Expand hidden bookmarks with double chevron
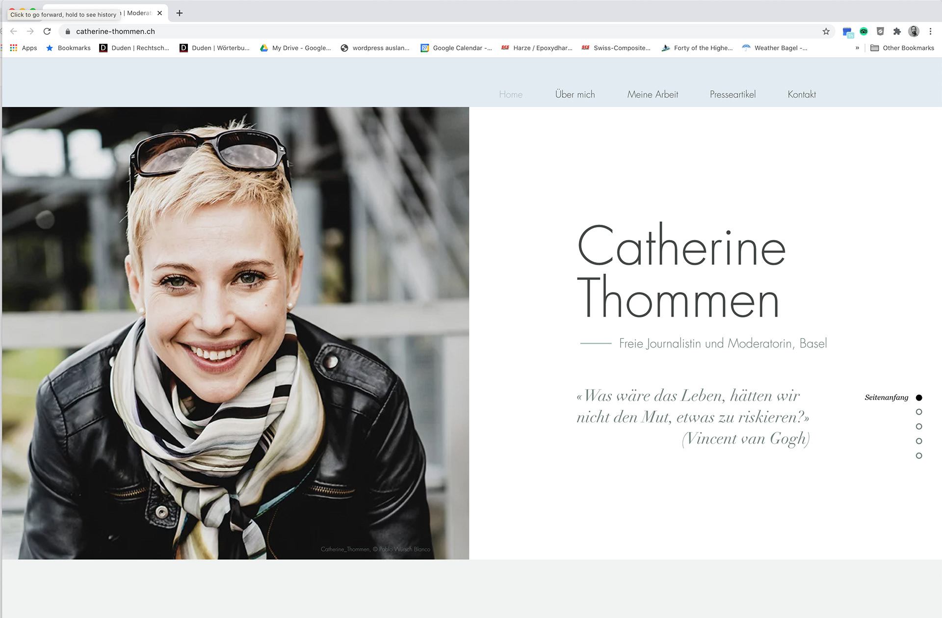This screenshot has height=618, width=942. click(x=857, y=48)
